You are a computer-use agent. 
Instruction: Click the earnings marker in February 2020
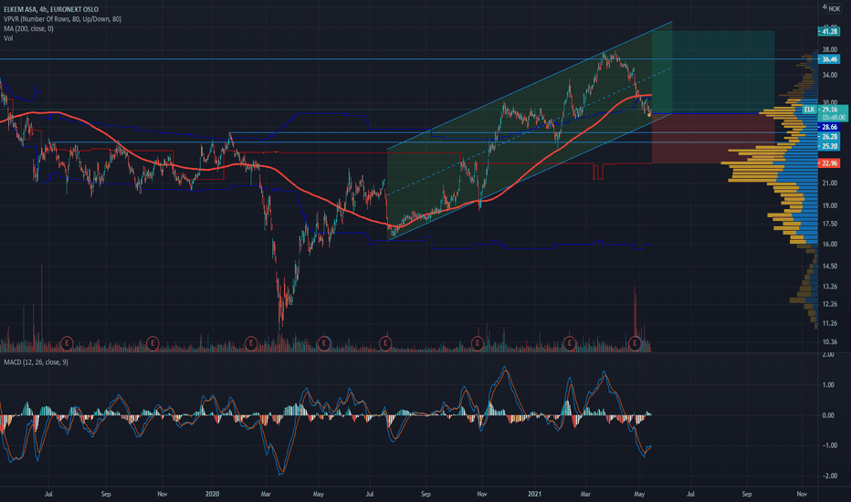pyautogui.click(x=251, y=343)
